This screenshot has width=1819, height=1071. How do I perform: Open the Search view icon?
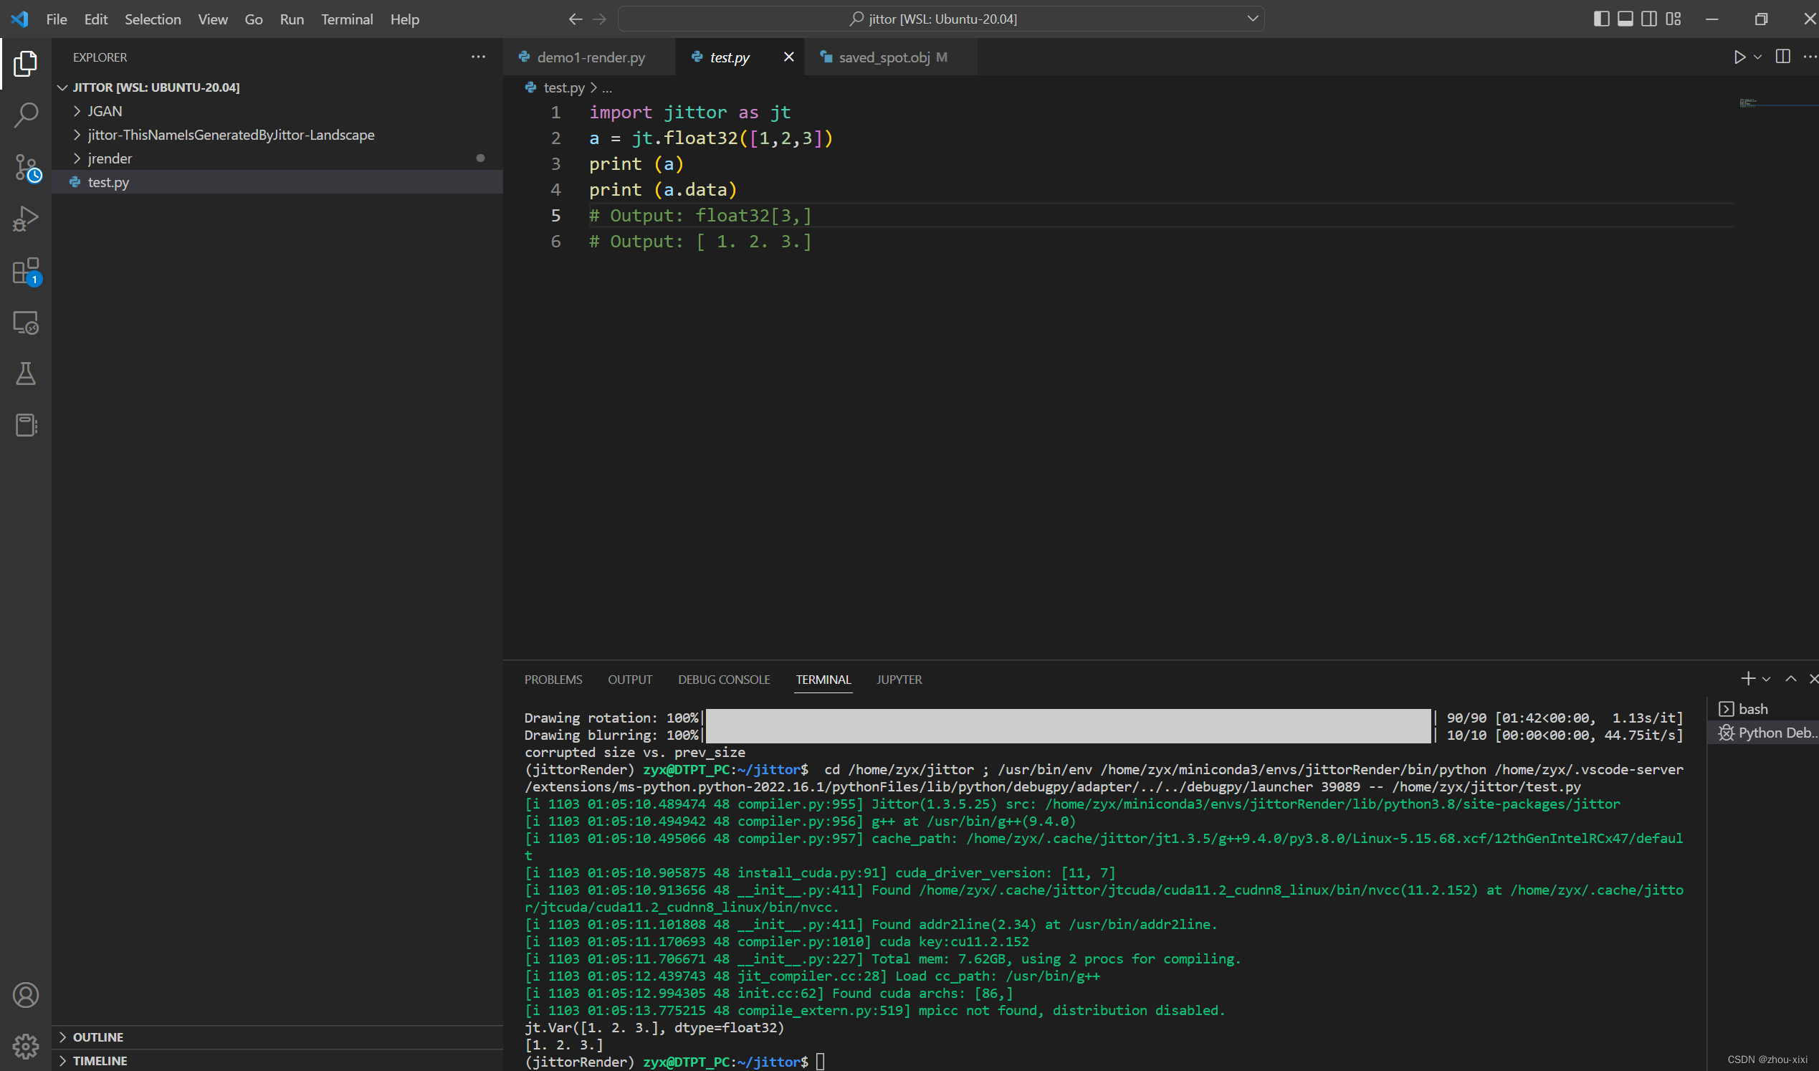26,114
